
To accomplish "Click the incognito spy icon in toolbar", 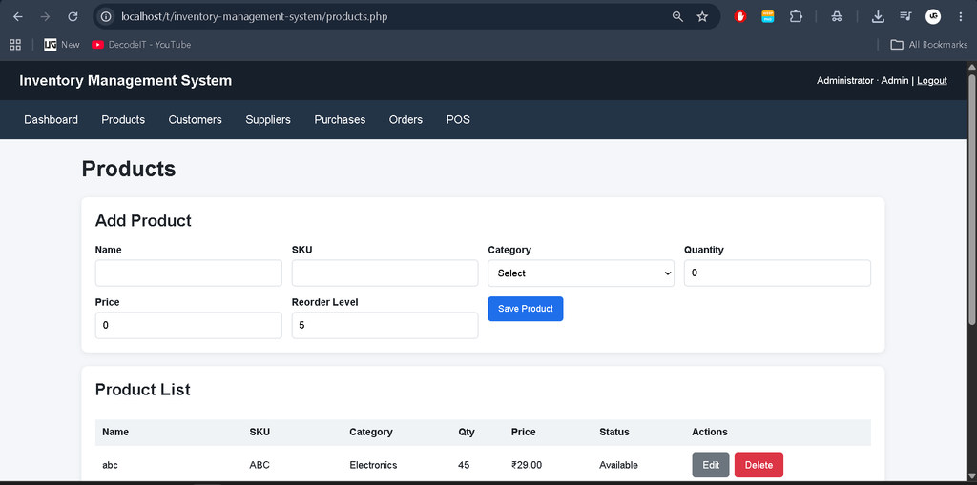I will [837, 17].
